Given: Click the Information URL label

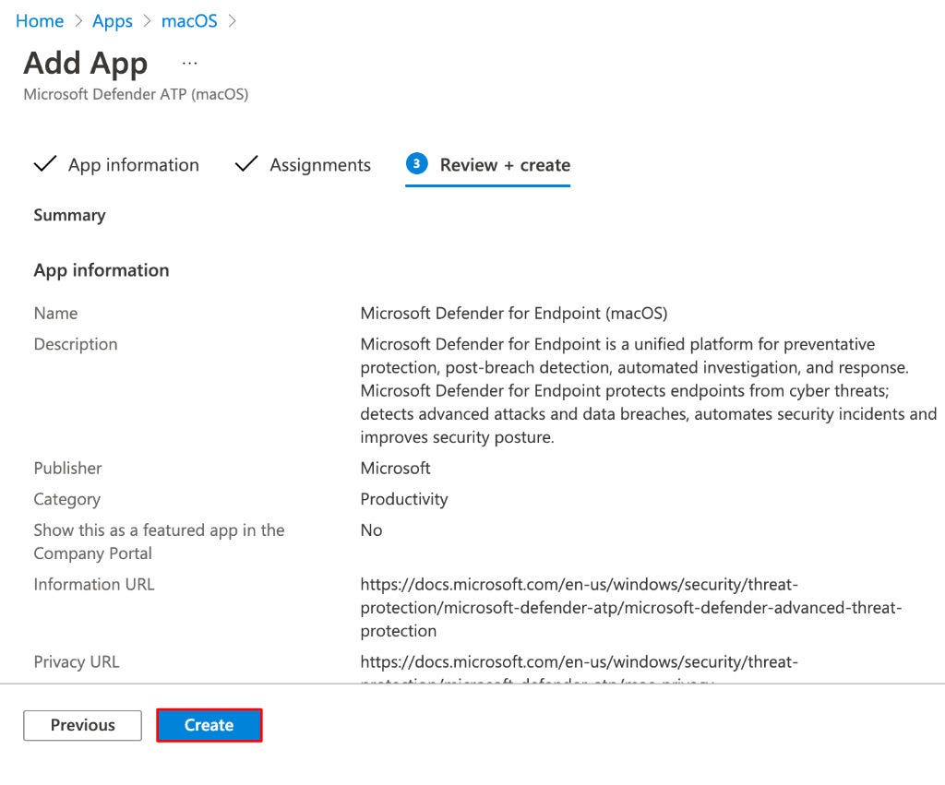Looking at the screenshot, I should click(x=94, y=585).
